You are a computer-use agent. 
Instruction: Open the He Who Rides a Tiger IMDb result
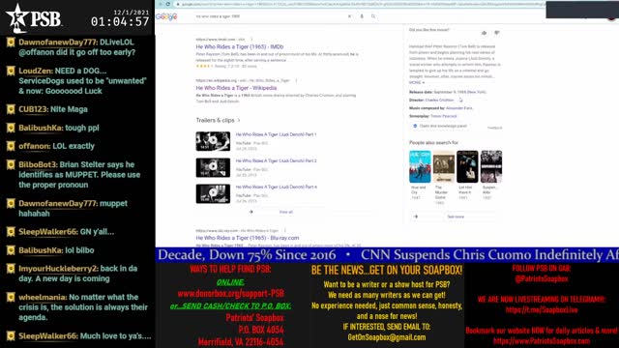tap(240, 46)
